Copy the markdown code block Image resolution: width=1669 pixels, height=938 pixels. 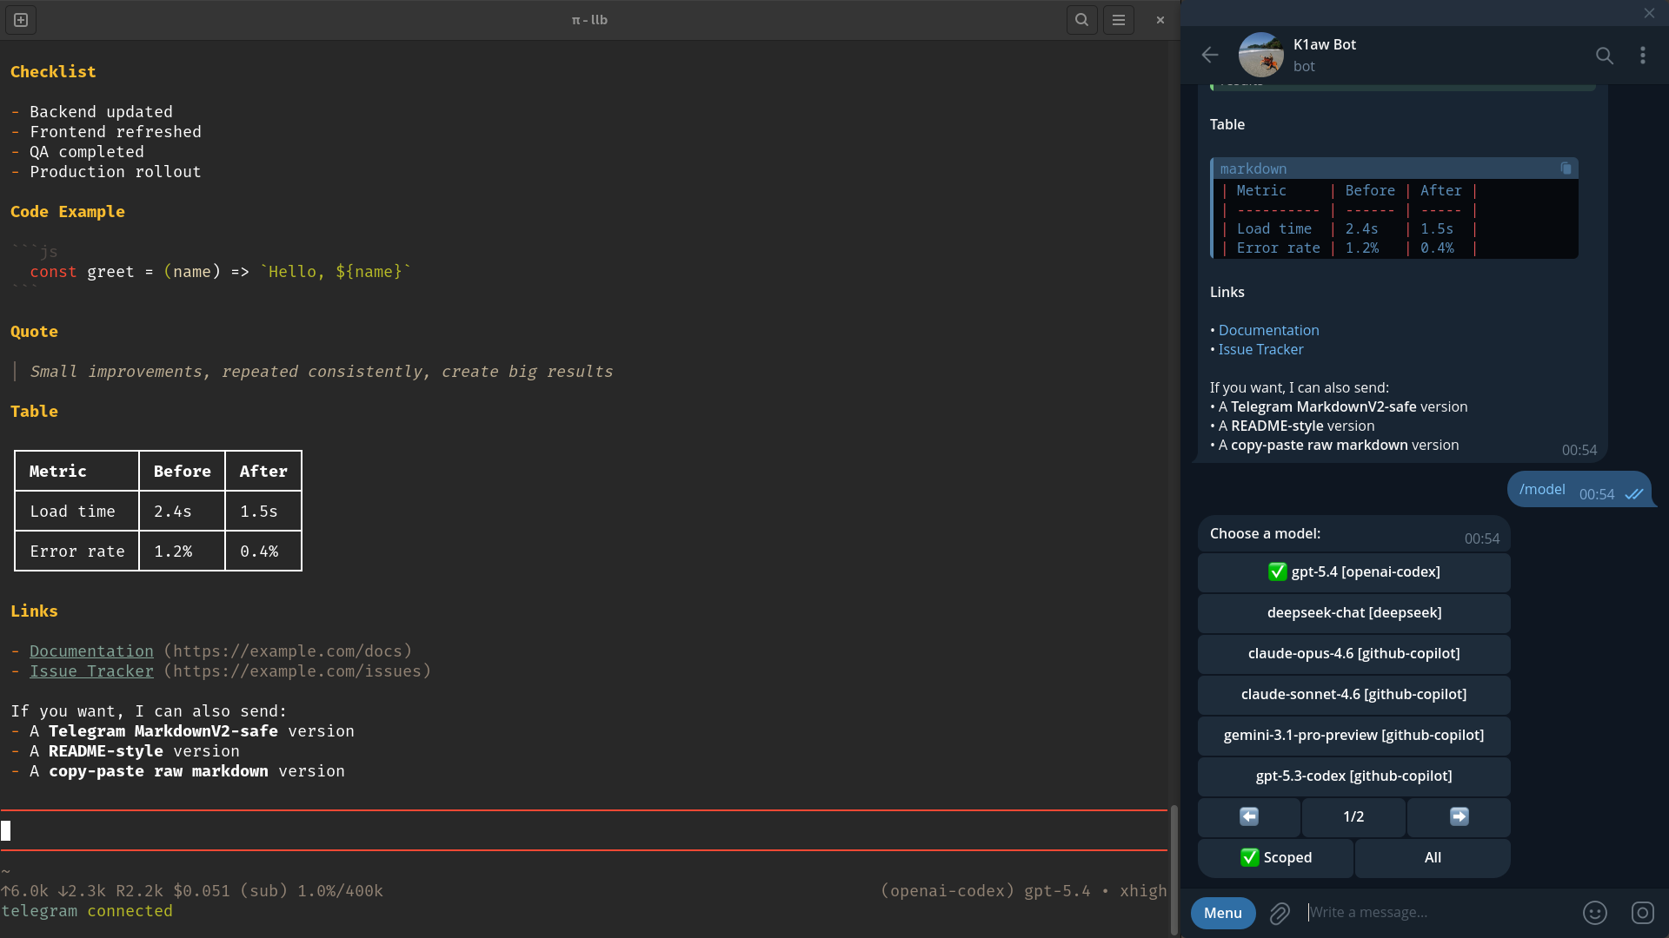(x=1566, y=168)
